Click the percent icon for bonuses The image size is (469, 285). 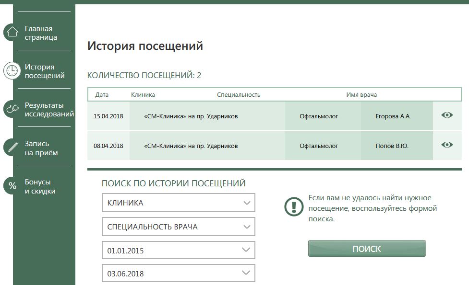click(x=12, y=186)
